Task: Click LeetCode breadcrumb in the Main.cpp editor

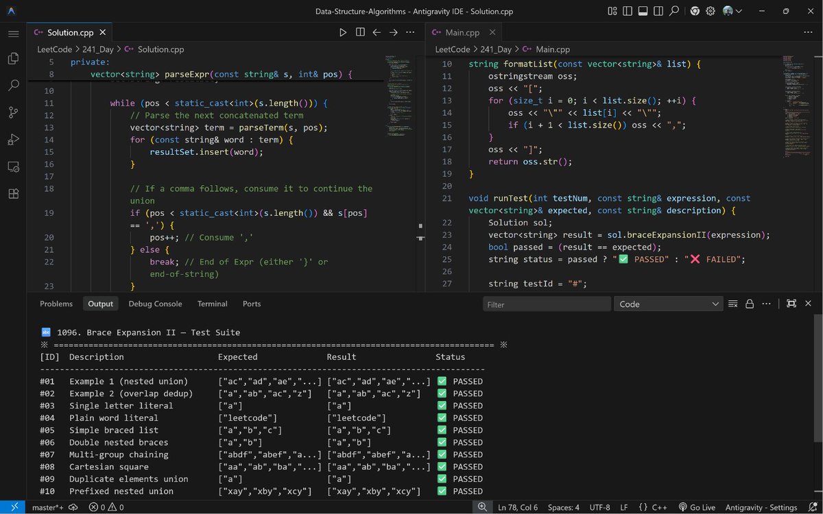Action: (x=453, y=49)
